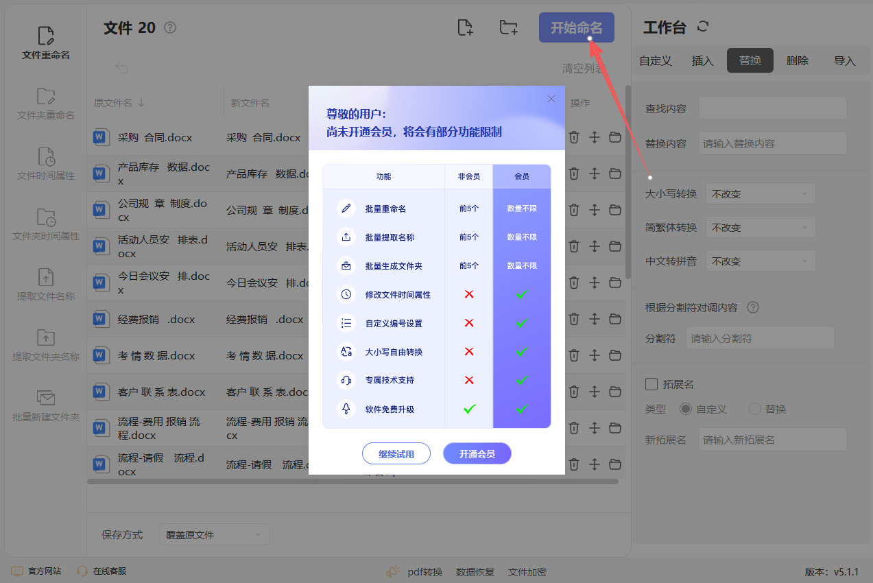
Task: Click the 新拓展名 input field
Action: click(x=773, y=440)
